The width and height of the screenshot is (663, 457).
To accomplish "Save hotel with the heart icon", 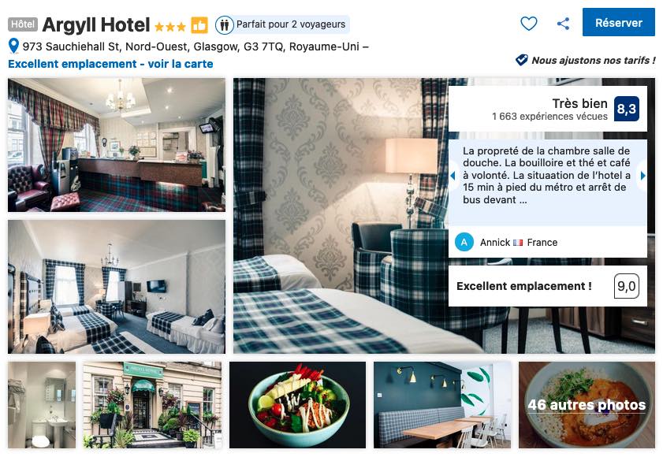I will 528,24.
